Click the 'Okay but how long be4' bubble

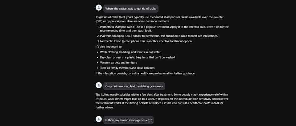pyautogui.click(x=134, y=86)
